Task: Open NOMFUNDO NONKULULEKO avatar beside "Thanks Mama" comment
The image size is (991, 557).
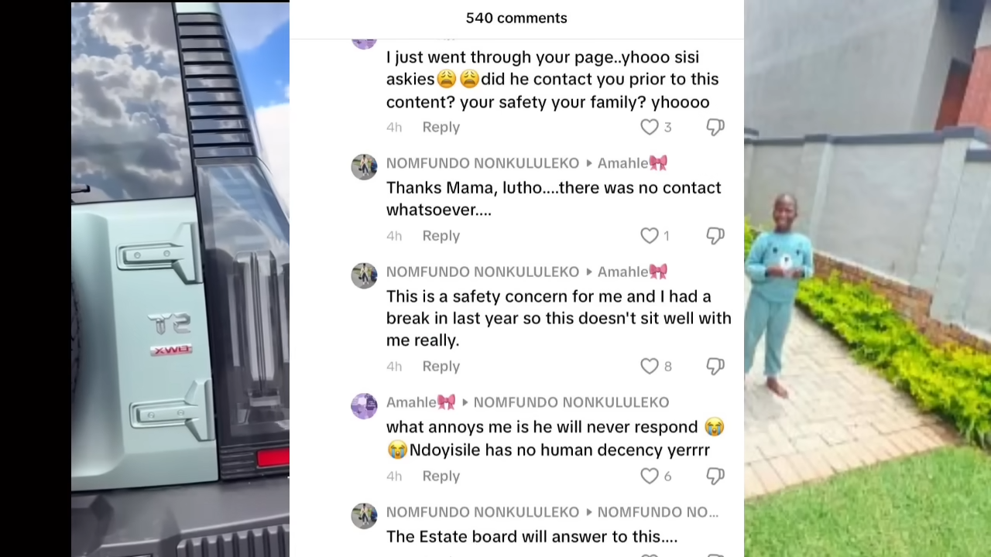Action: [364, 166]
